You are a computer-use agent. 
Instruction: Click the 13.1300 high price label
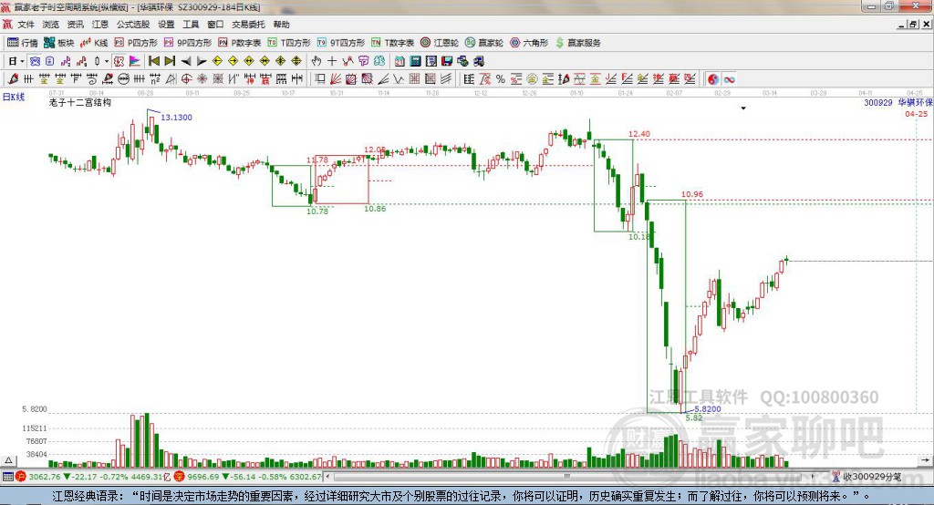pyautogui.click(x=176, y=118)
